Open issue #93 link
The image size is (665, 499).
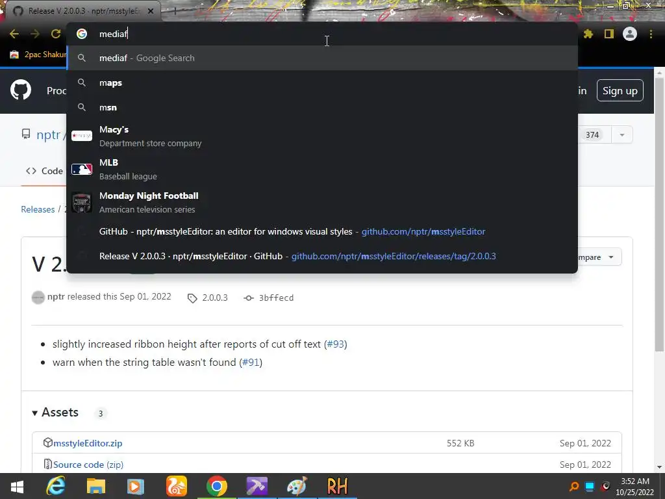(336, 344)
